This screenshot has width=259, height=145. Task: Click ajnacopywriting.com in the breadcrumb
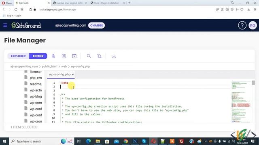click(24, 66)
